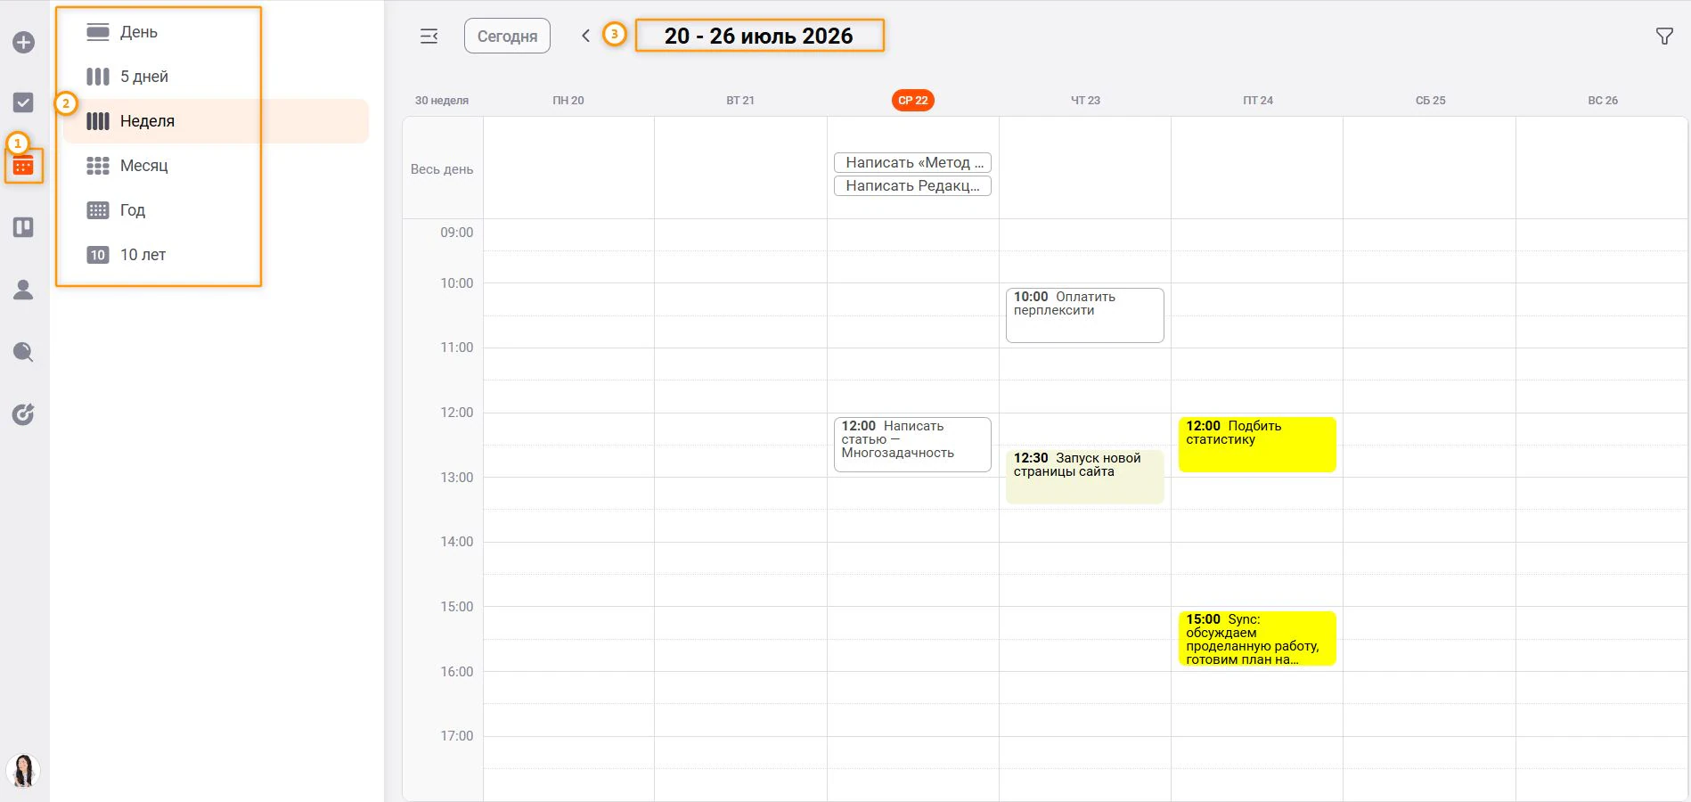Open the 15:00 Sync event
The width and height of the screenshot is (1691, 802).
click(1257, 638)
